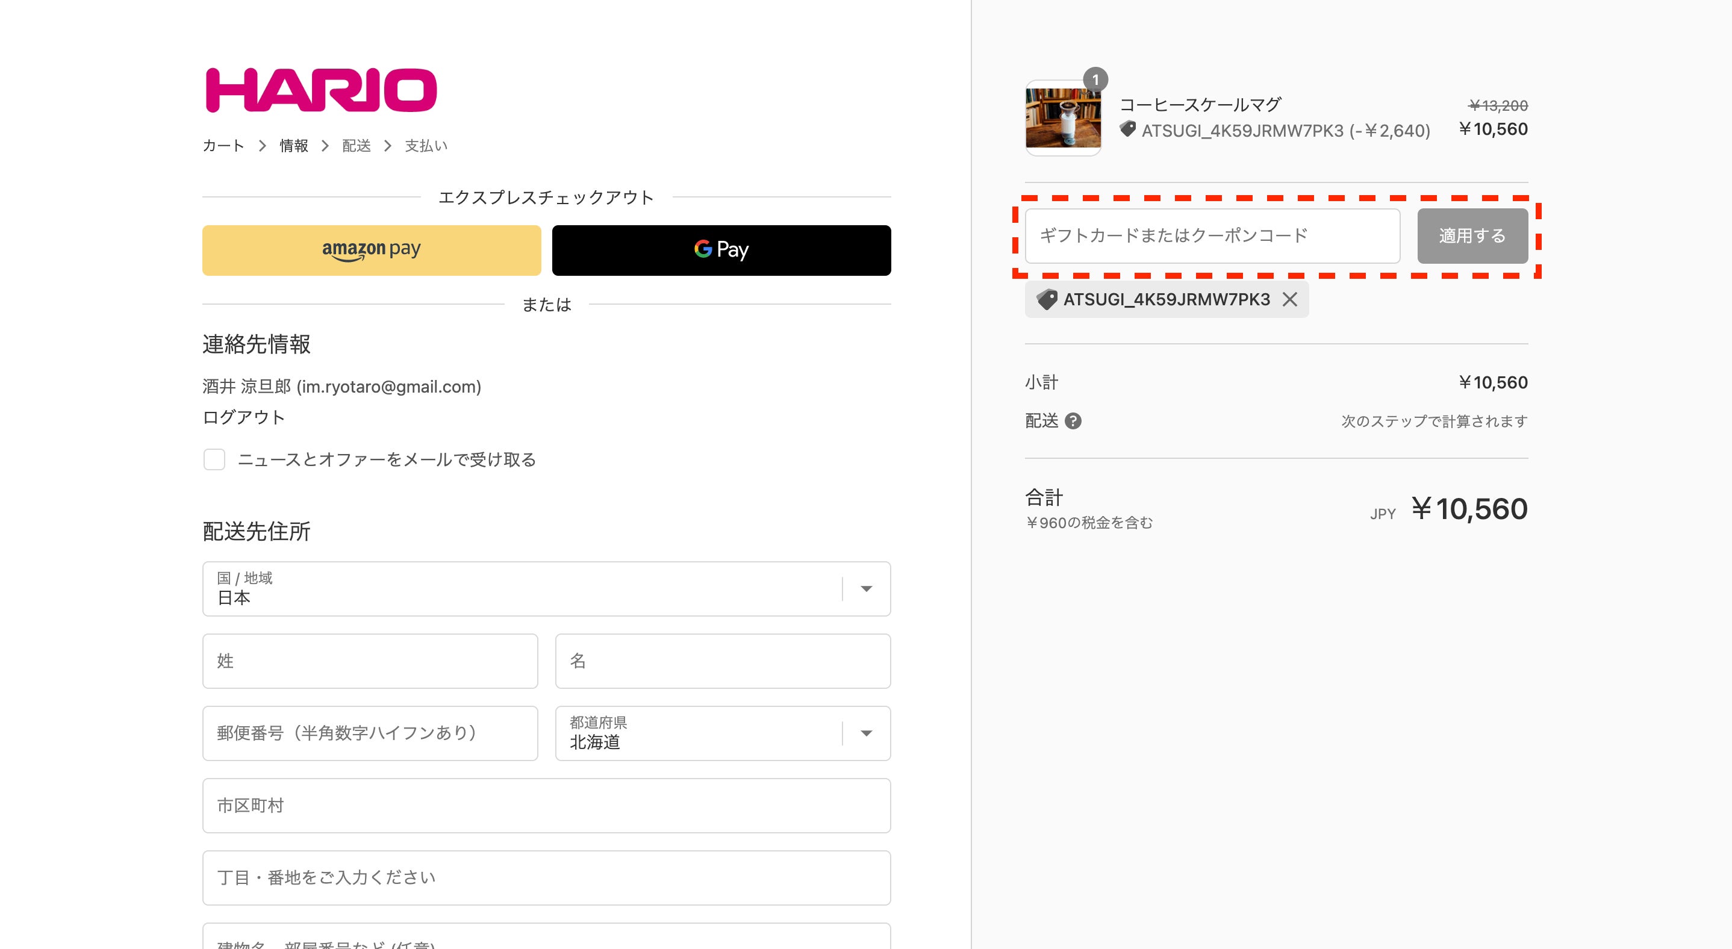Click the 情報 breadcrumb step
The image size is (1732, 949).
pyautogui.click(x=294, y=146)
